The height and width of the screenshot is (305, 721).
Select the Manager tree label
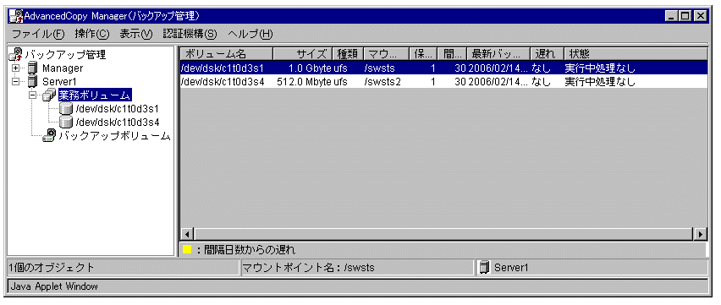click(63, 68)
